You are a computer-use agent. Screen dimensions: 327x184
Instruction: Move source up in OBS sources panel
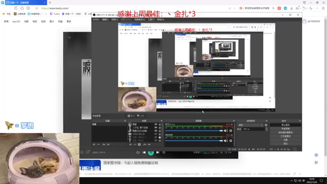tap(145, 144)
